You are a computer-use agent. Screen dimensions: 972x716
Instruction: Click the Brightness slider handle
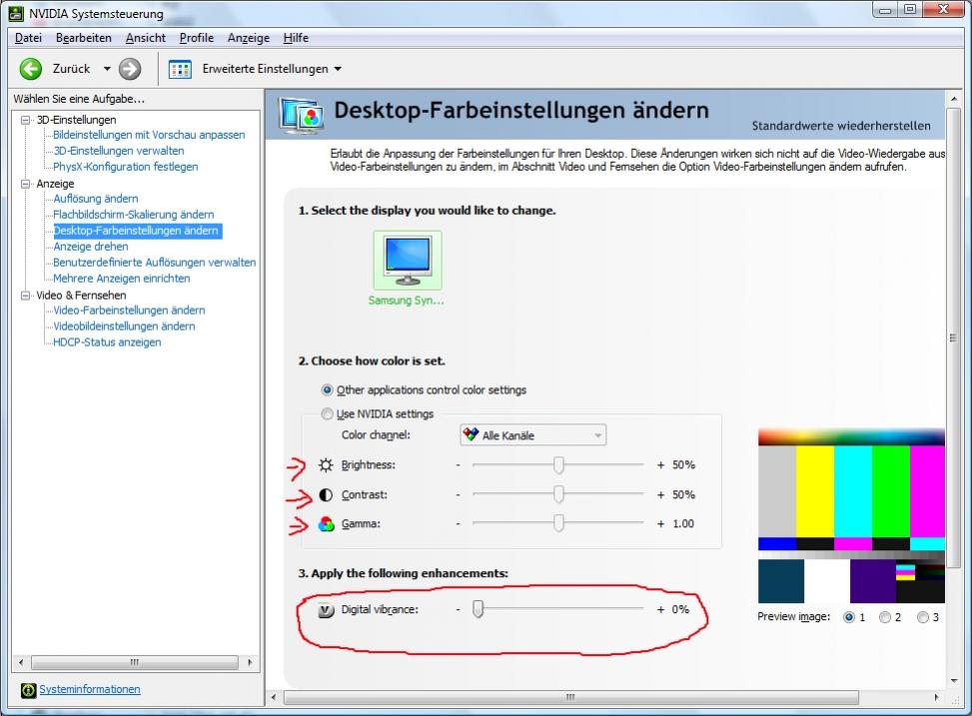(558, 465)
